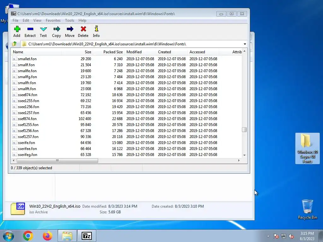Click the 7z icon in title bar
This screenshot has width=323, height=242.
(x=14, y=14)
